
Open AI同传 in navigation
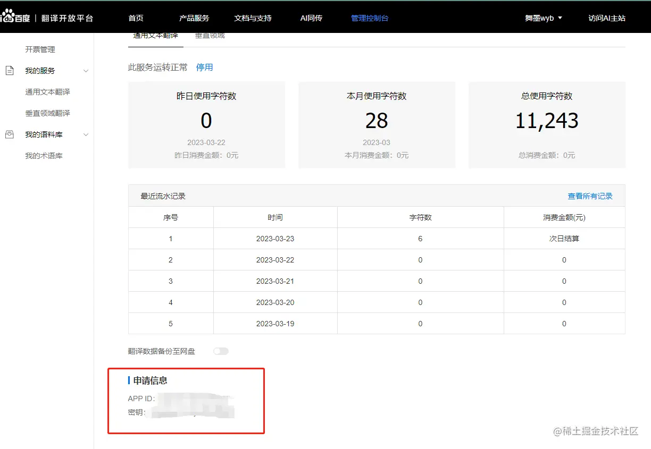311,18
